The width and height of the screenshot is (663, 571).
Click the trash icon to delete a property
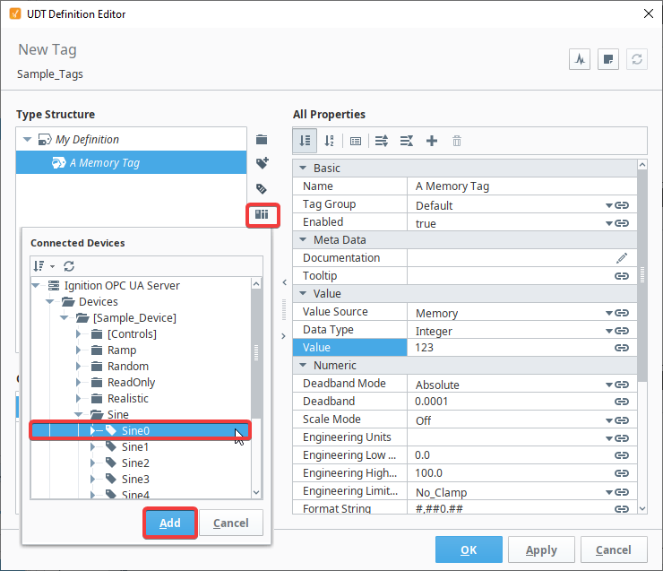[x=457, y=141]
